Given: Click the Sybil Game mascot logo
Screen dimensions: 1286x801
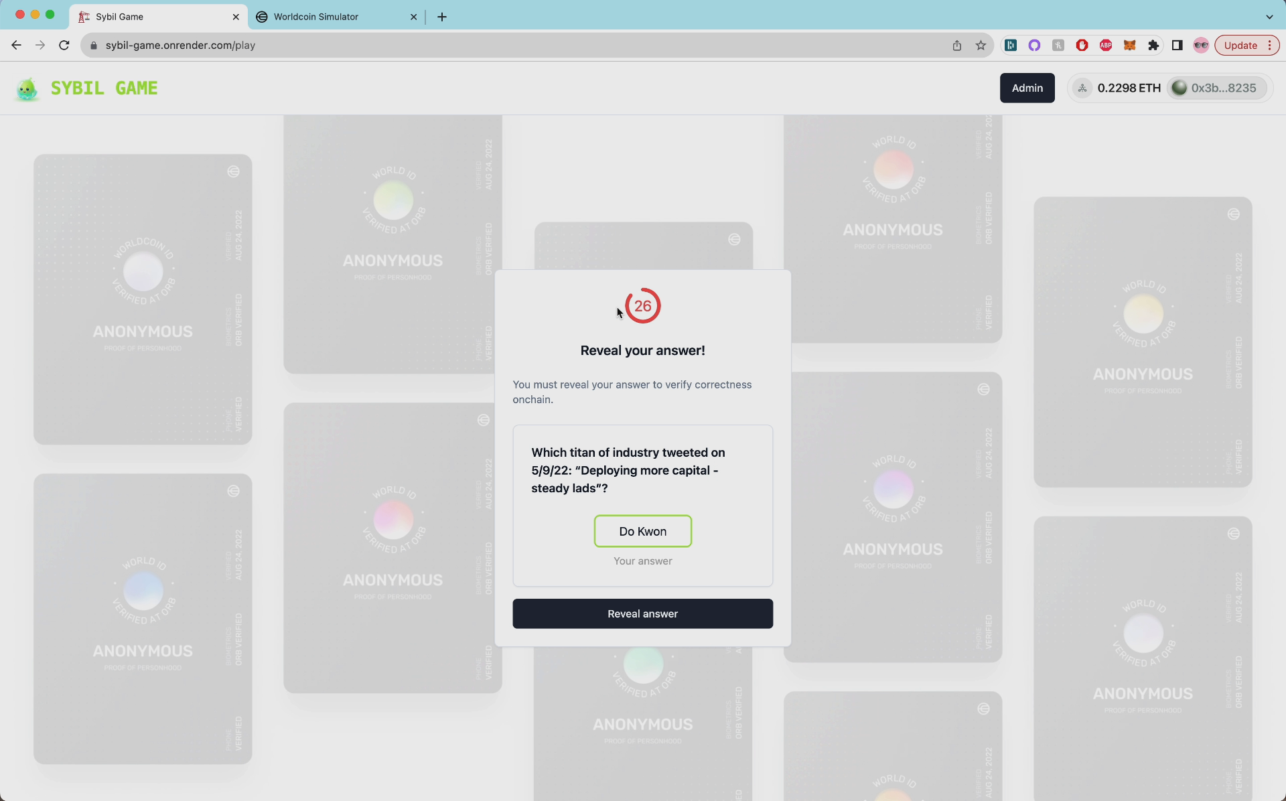Looking at the screenshot, I should pyautogui.click(x=27, y=88).
